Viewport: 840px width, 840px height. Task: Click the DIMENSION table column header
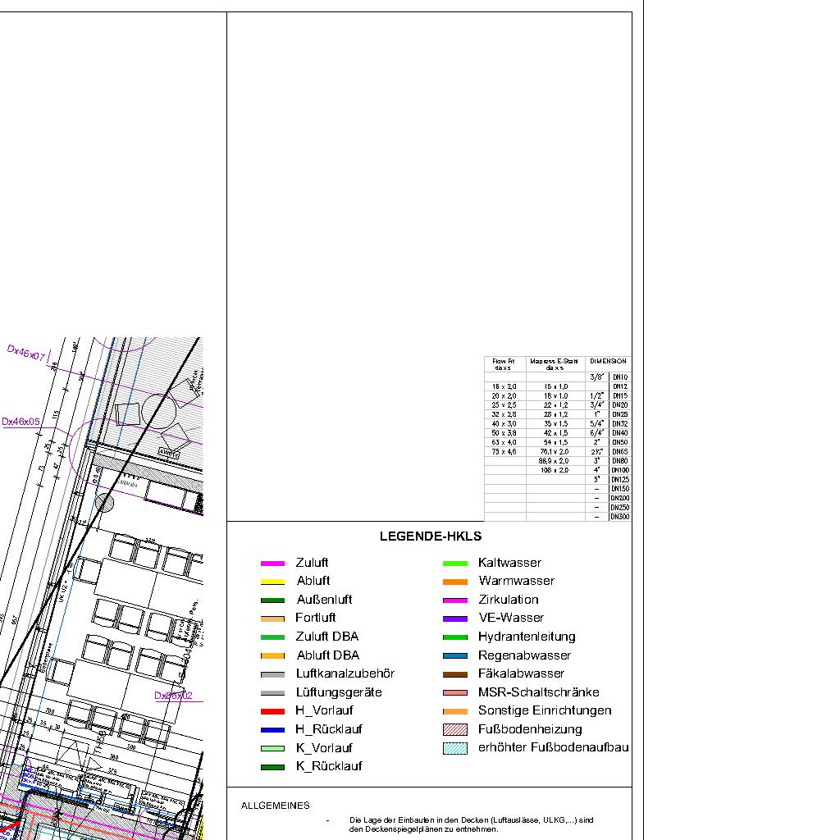click(608, 361)
